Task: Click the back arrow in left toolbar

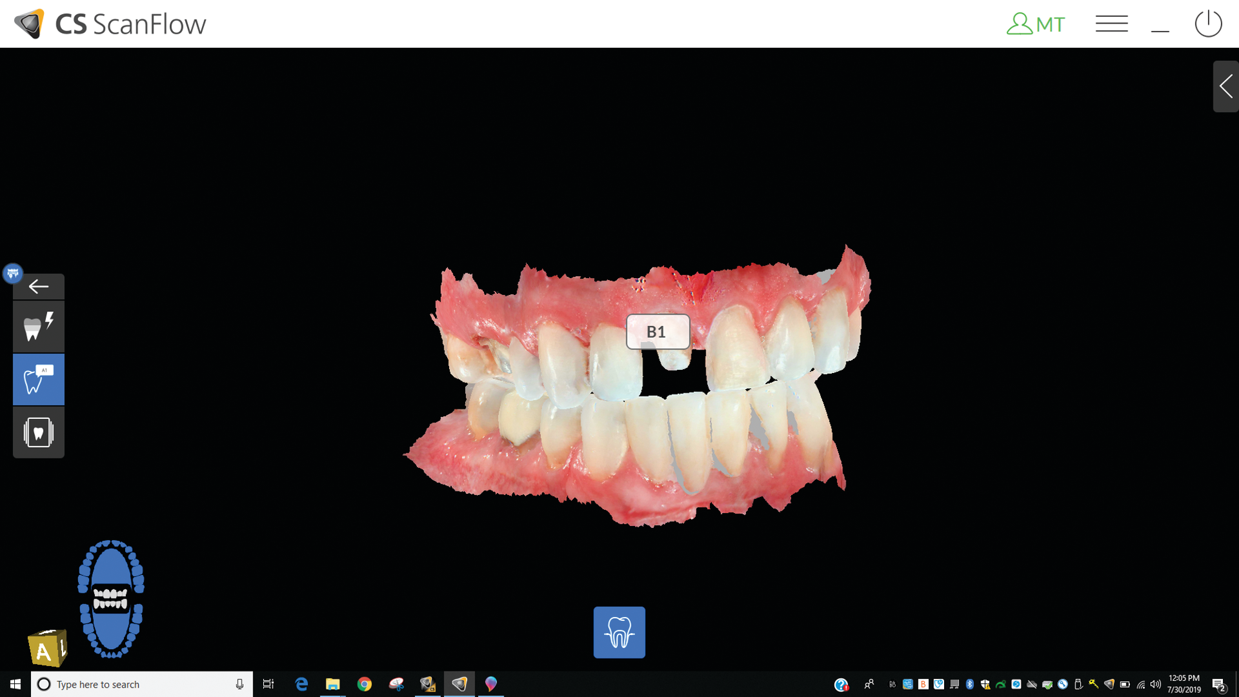Action: (x=39, y=287)
